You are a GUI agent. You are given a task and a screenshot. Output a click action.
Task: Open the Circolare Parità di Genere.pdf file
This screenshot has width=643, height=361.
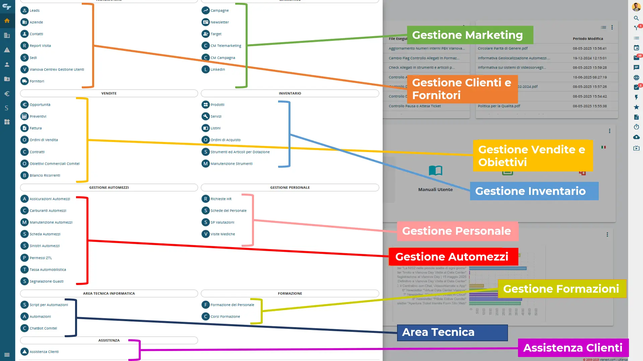click(503, 49)
